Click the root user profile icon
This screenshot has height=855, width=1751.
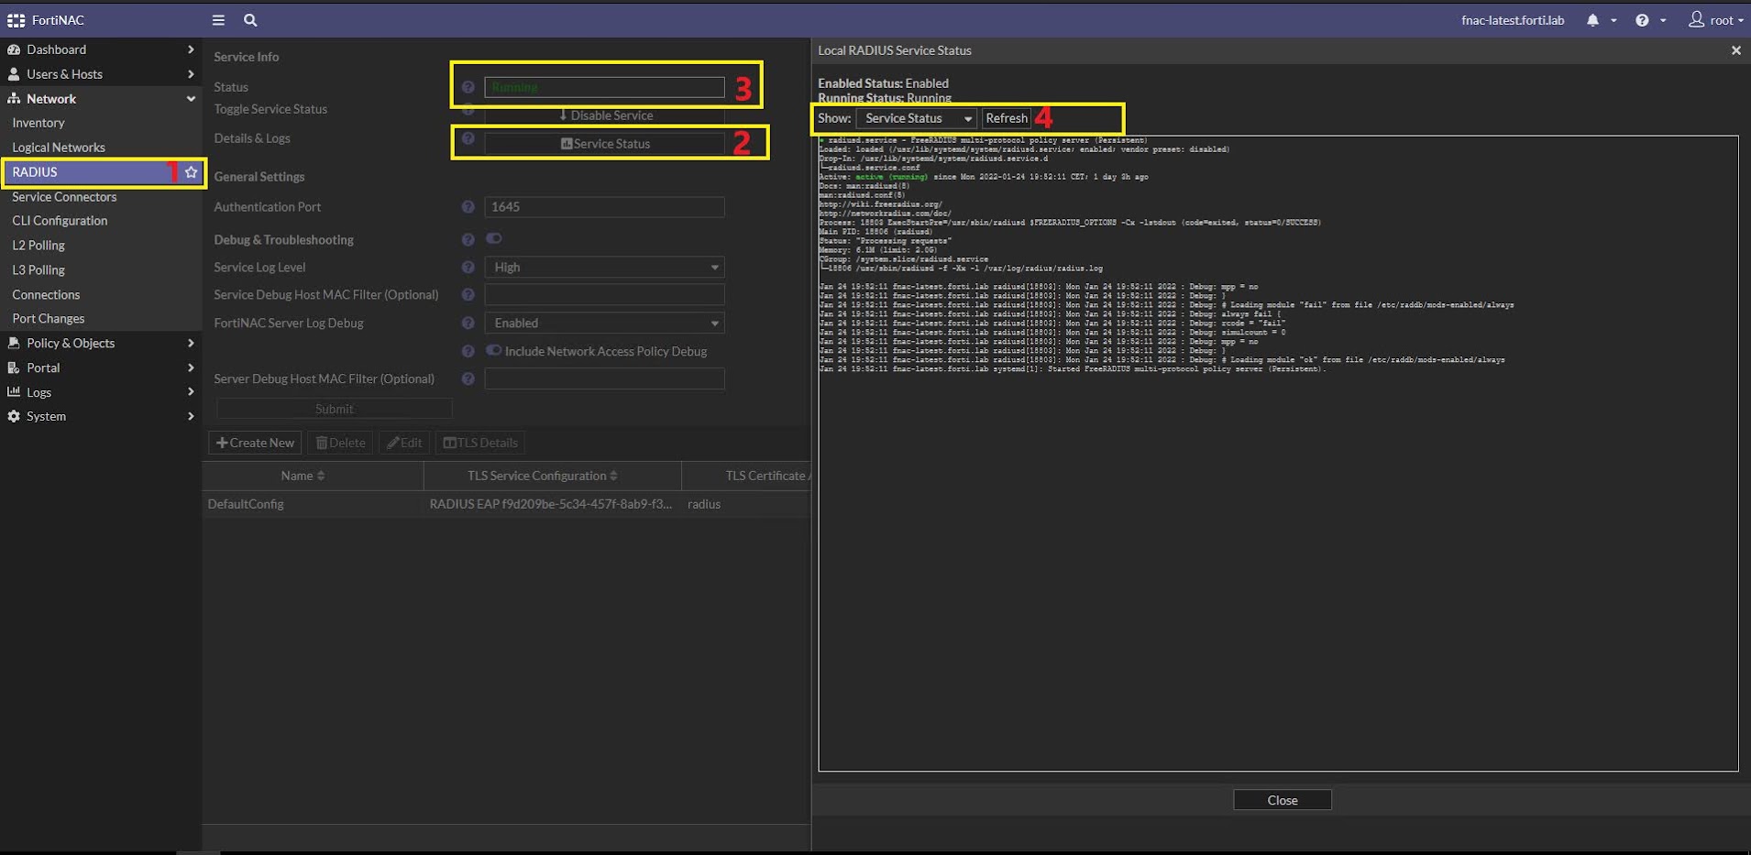1696,19
